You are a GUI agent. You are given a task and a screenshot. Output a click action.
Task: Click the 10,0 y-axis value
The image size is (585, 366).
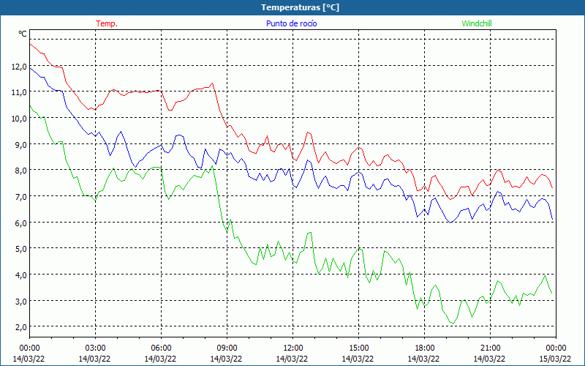coord(19,119)
